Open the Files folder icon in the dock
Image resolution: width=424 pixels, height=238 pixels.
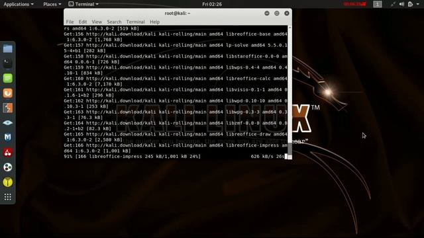pos(7,49)
